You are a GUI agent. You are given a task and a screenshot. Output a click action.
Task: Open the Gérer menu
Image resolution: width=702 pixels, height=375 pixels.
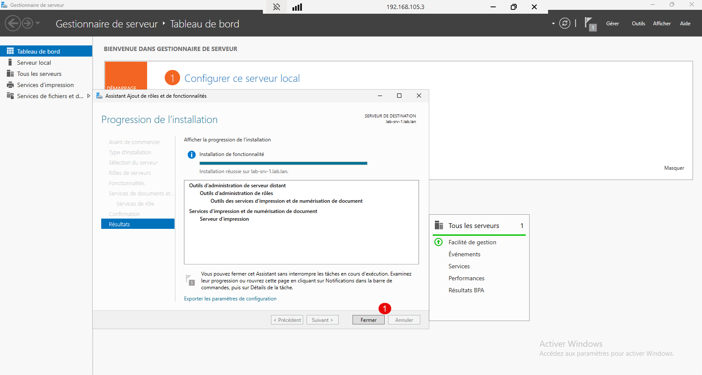(612, 24)
